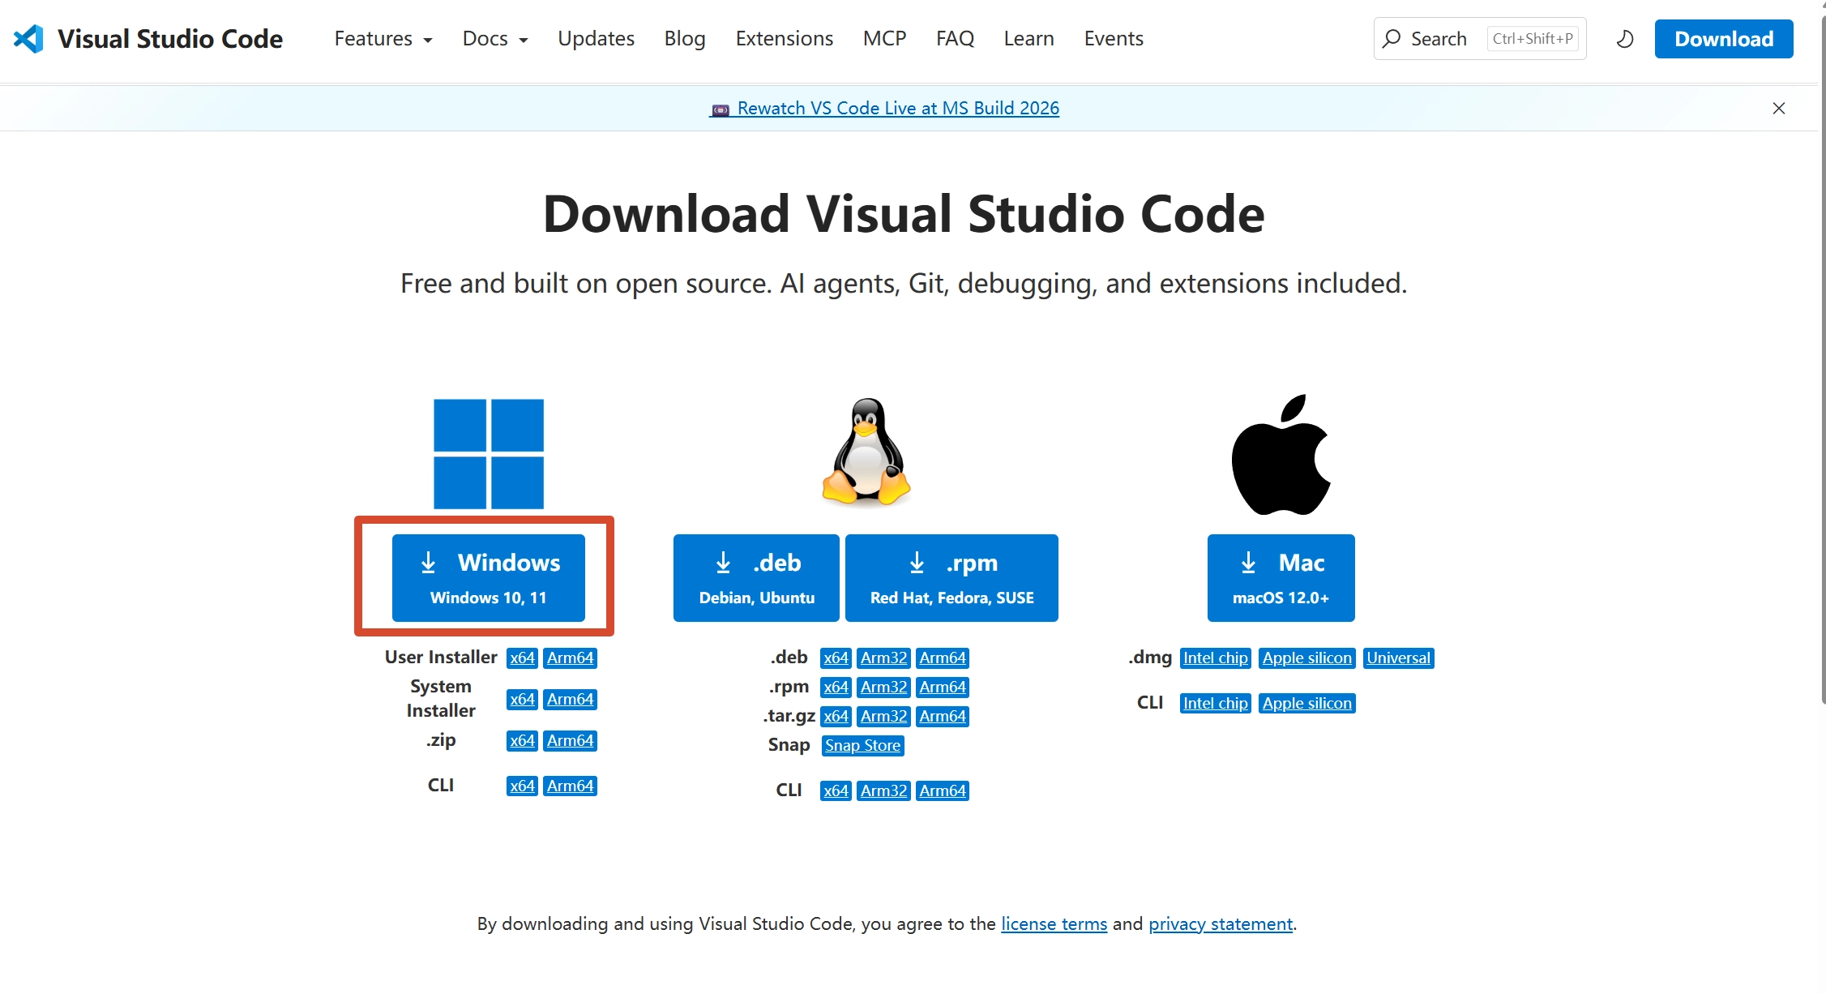The width and height of the screenshot is (1826, 994).
Task: Download the .rpm Red Hat, Fedora, SUSE package
Action: [x=951, y=578]
